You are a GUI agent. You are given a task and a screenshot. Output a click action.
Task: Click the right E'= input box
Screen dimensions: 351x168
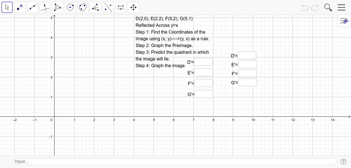[x=247, y=64]
